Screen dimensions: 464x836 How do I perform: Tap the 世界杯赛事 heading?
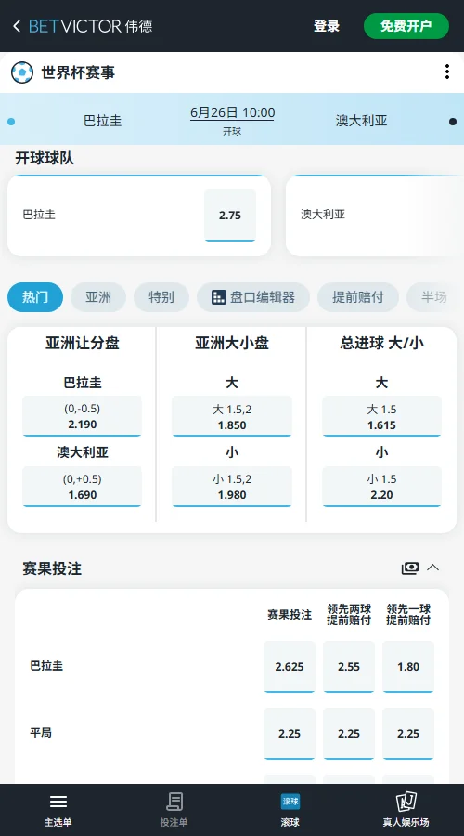tap(78, 72)
